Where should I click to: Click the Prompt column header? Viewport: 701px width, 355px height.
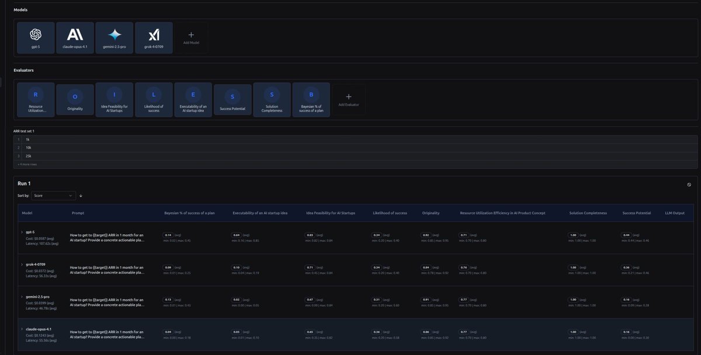point(78,213)
